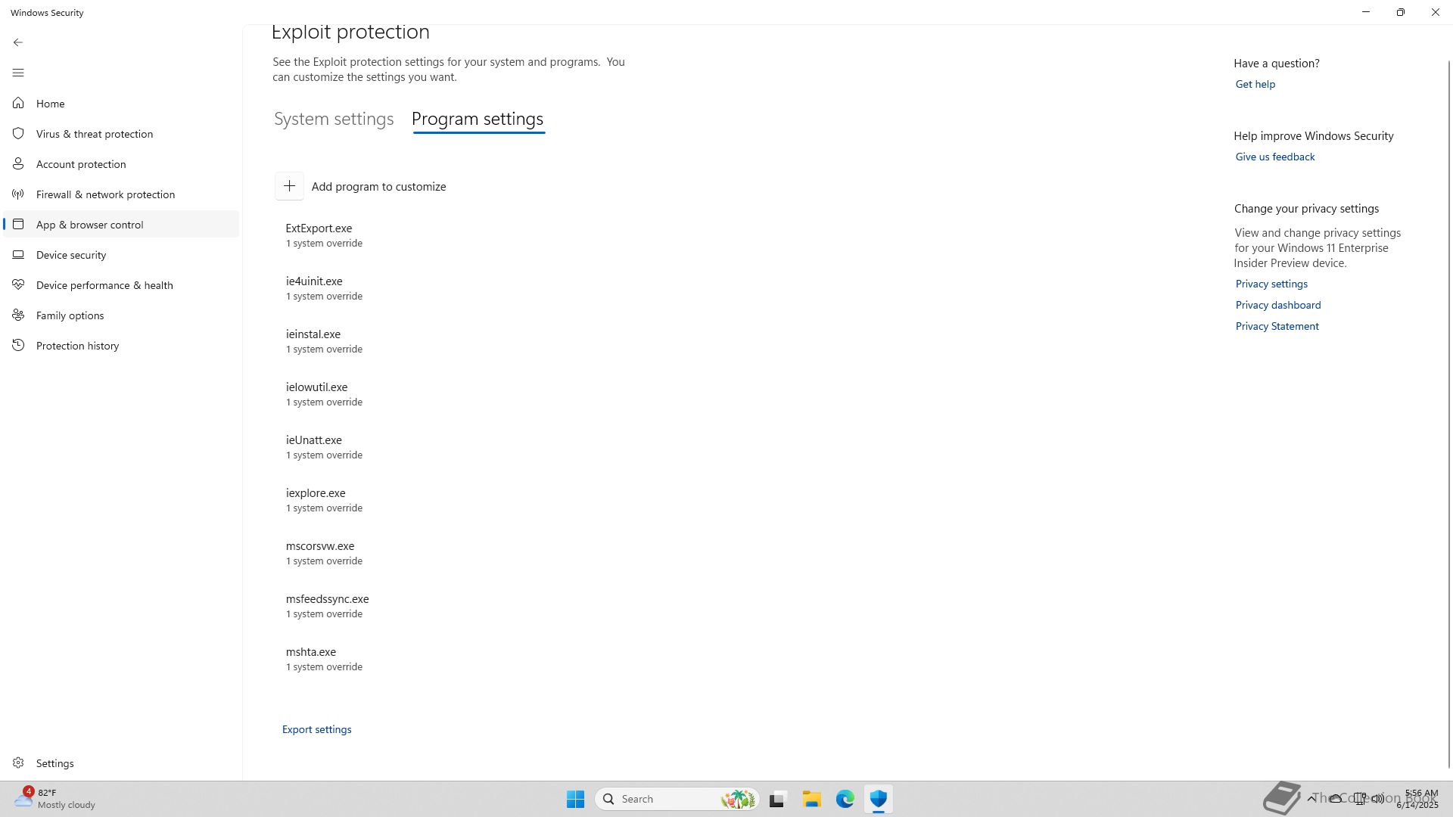The height and width of the screenshot is (817, 1453).
Task: Open Device security laptop icon
Action: click(18, 254)
